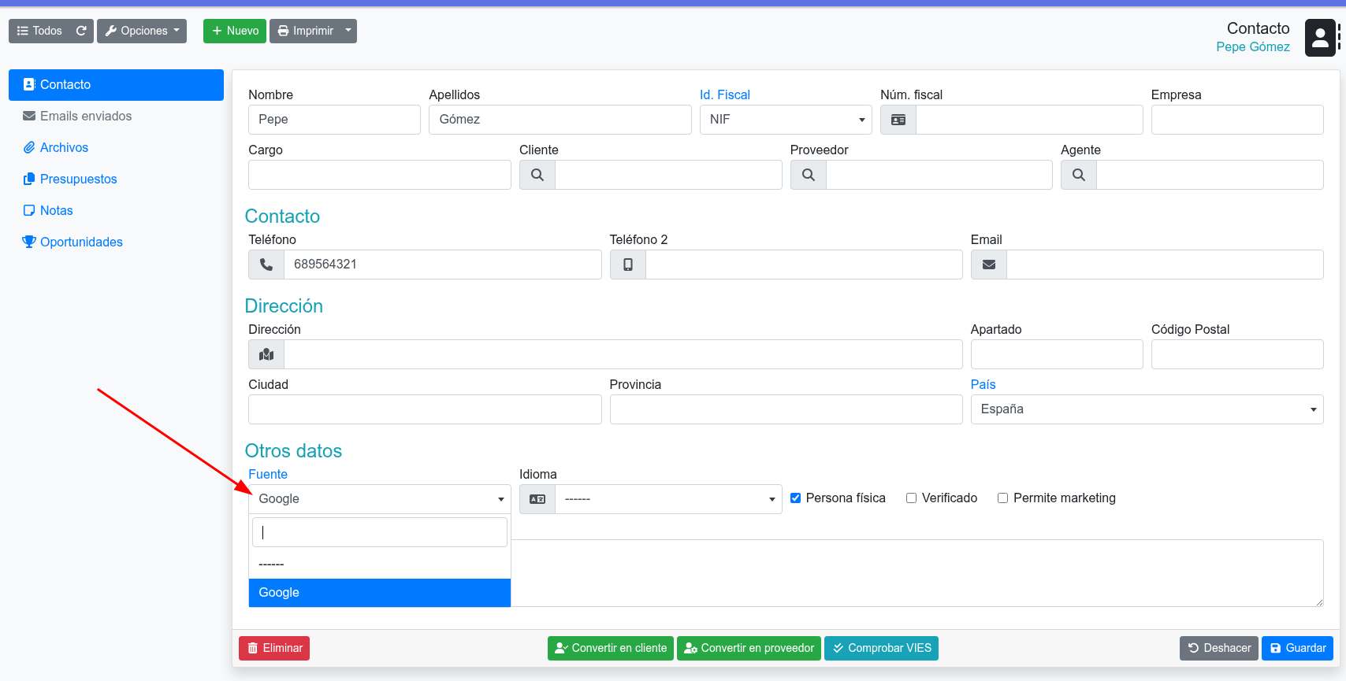
Task: Uncheck the Persona física checkbox
Action: pos(796,498)
